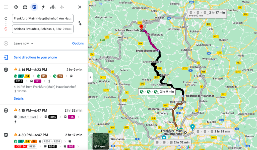Image resolution: width=257 pixels, height=150 pixels.
Task: Expand Details for the 4:14 PM route
Action: click(x=19, y=98)
